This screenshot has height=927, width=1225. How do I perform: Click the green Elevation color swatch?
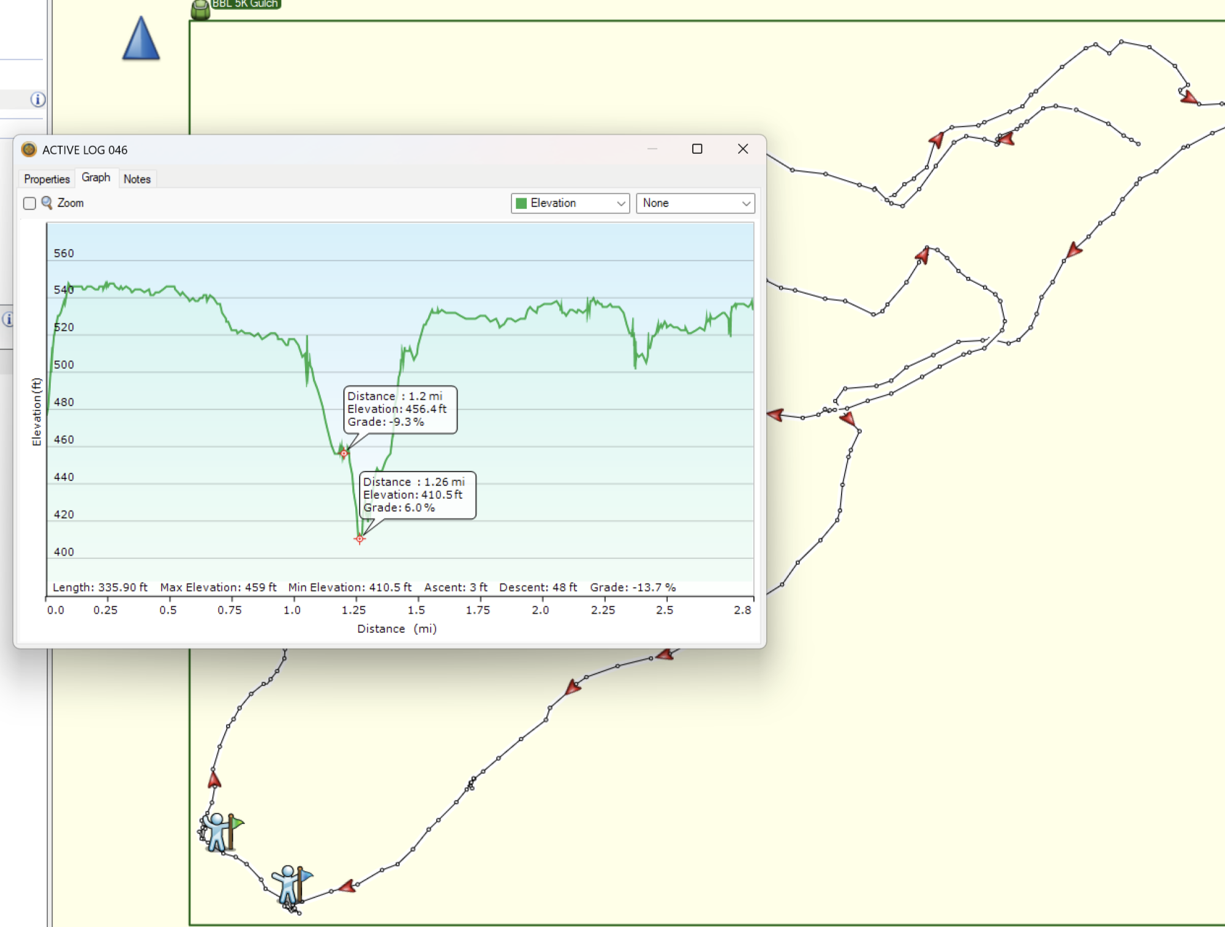pyautogui.click(x=521, y=203)
